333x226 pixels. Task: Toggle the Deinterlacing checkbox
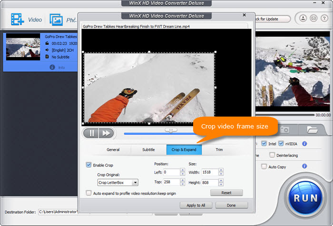point(272,155)
